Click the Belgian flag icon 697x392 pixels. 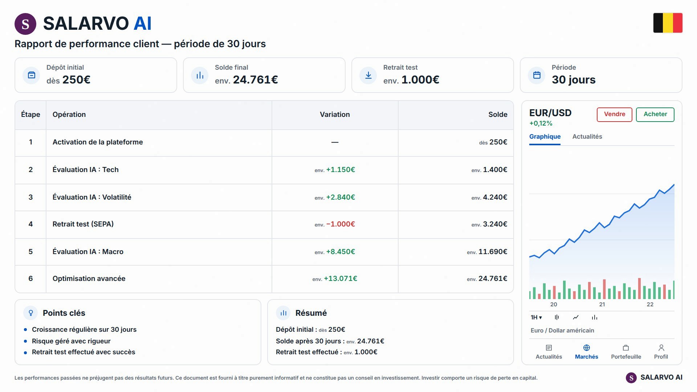[x=668, y=23]
